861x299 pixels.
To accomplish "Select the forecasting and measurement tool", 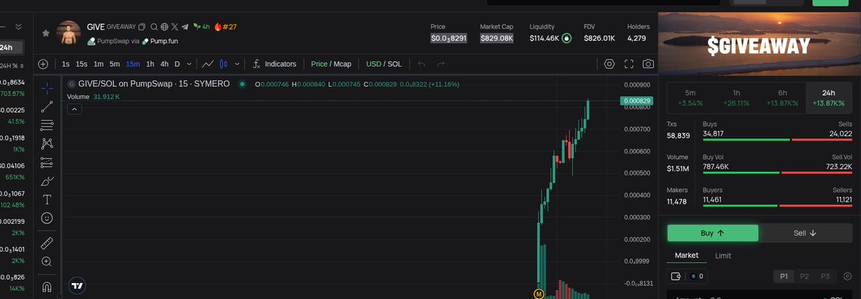I will tap(47, 162).
